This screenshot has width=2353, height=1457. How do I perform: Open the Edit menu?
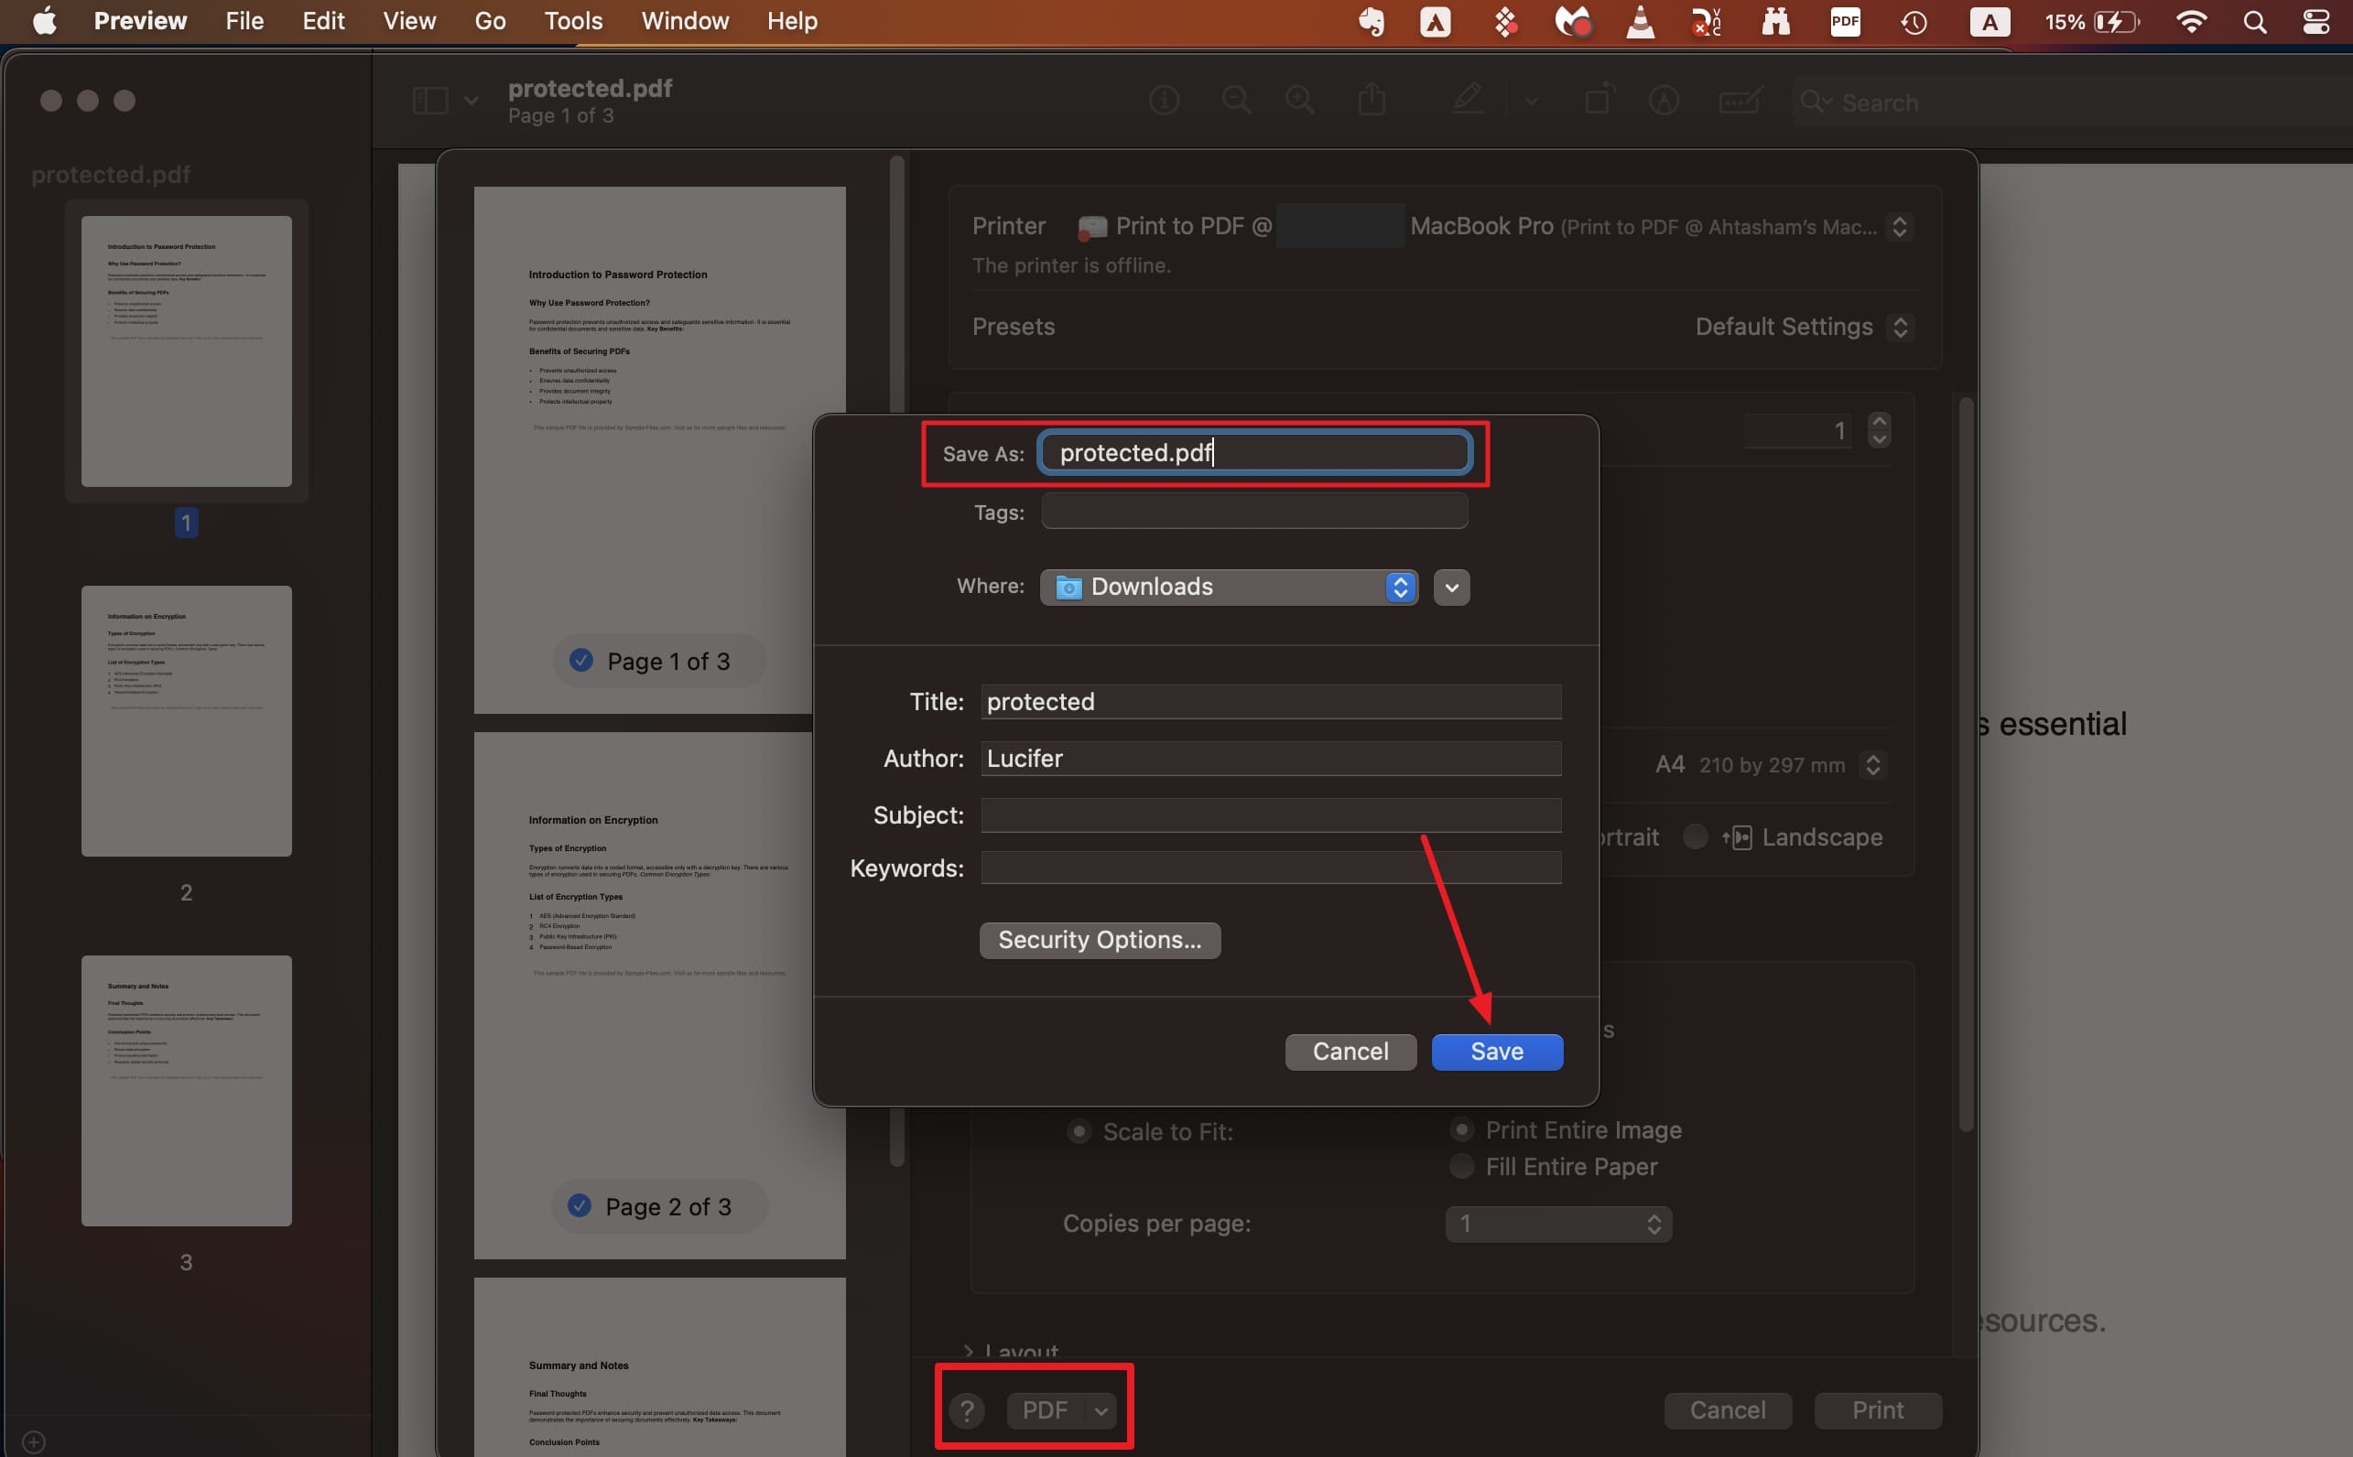tap(324, 21)
